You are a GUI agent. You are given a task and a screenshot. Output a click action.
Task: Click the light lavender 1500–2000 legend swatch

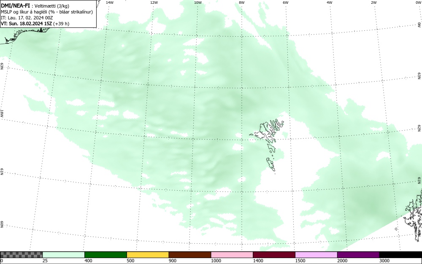(x=316, y=255)
